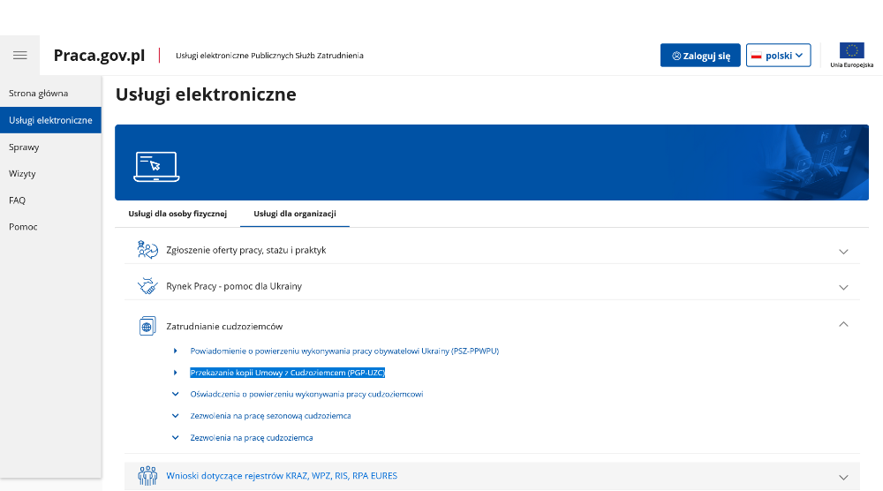The width and height of the screenshot is (883, 491).
Task: Expand Zgłoszenie oferty pracy section chevron
Action: (843, 251)
